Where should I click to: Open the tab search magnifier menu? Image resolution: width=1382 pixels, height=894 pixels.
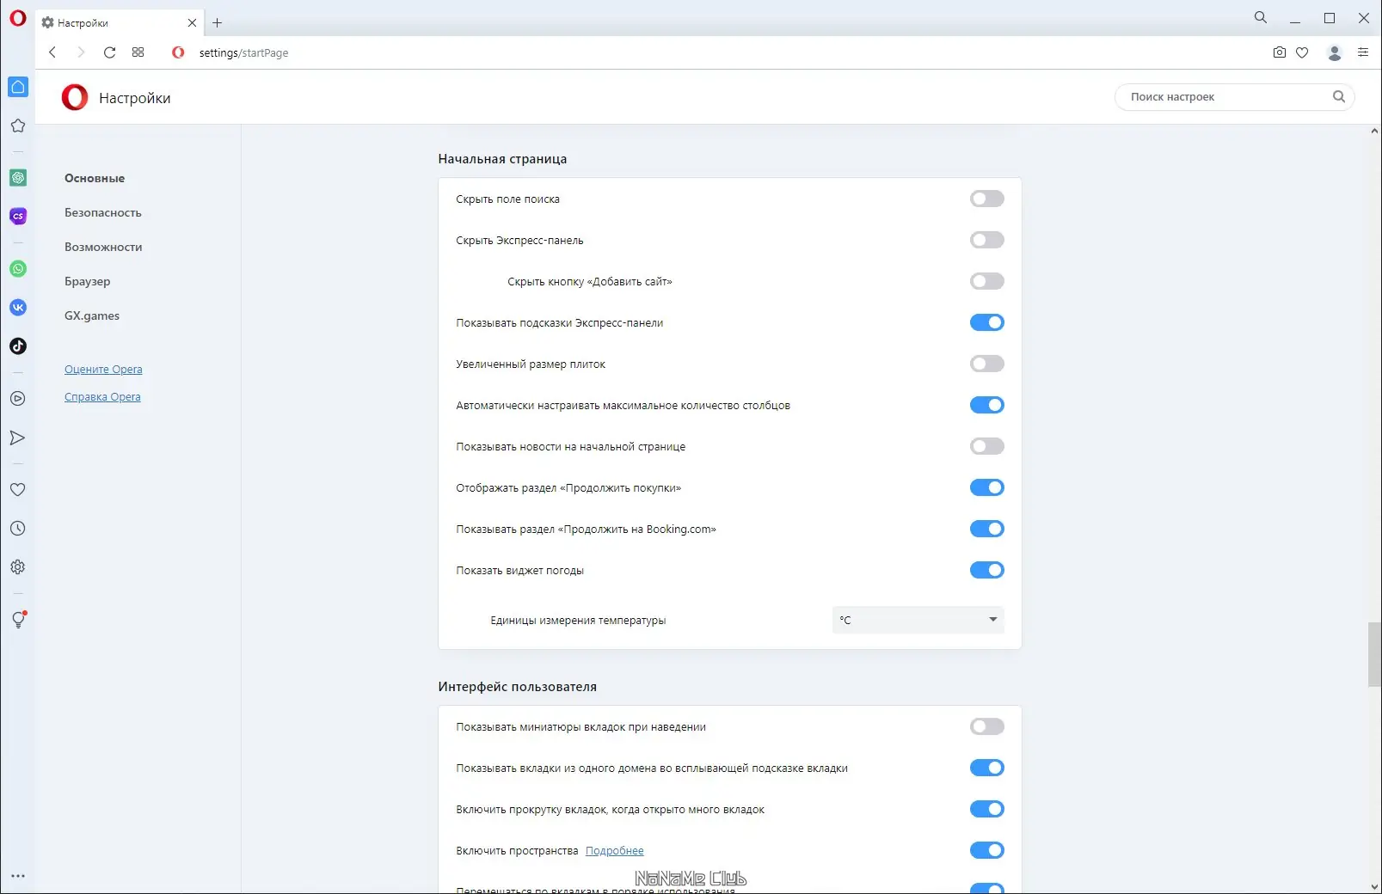tap(1261, 17)
